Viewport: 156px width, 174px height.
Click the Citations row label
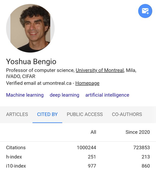16,147
